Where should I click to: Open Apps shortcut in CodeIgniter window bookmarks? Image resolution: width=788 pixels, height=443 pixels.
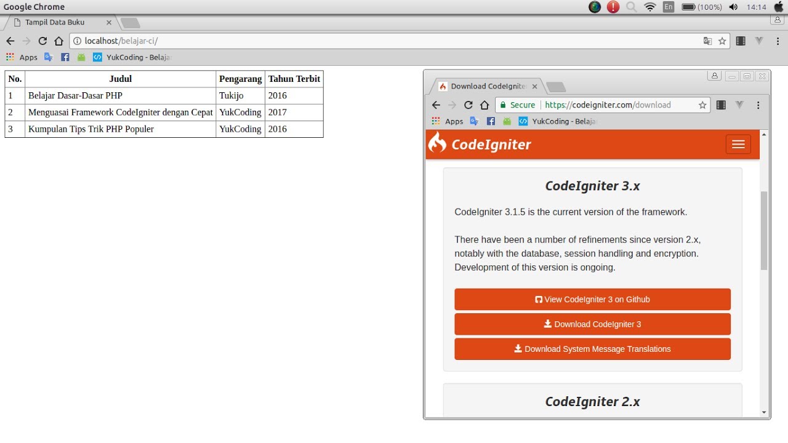(448, 121)
